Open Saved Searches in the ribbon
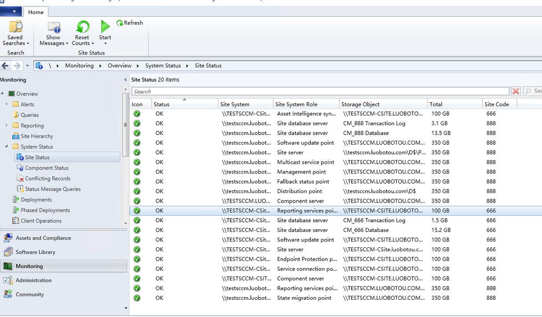The height and width of the screenshot is (317, 542). coord(15,33)
